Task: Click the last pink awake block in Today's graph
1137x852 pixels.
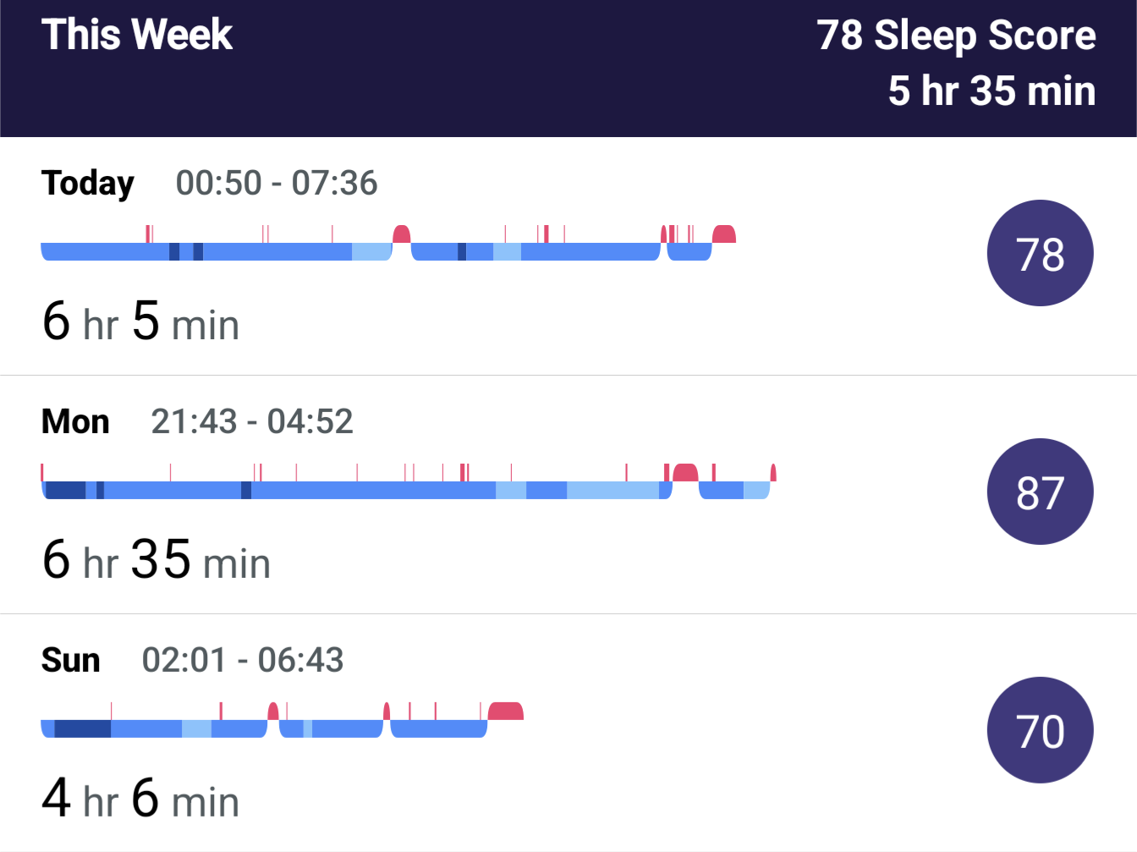Action: tap(724, 234)
